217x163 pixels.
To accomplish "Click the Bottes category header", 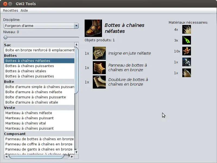I will [x=39, y=56].
